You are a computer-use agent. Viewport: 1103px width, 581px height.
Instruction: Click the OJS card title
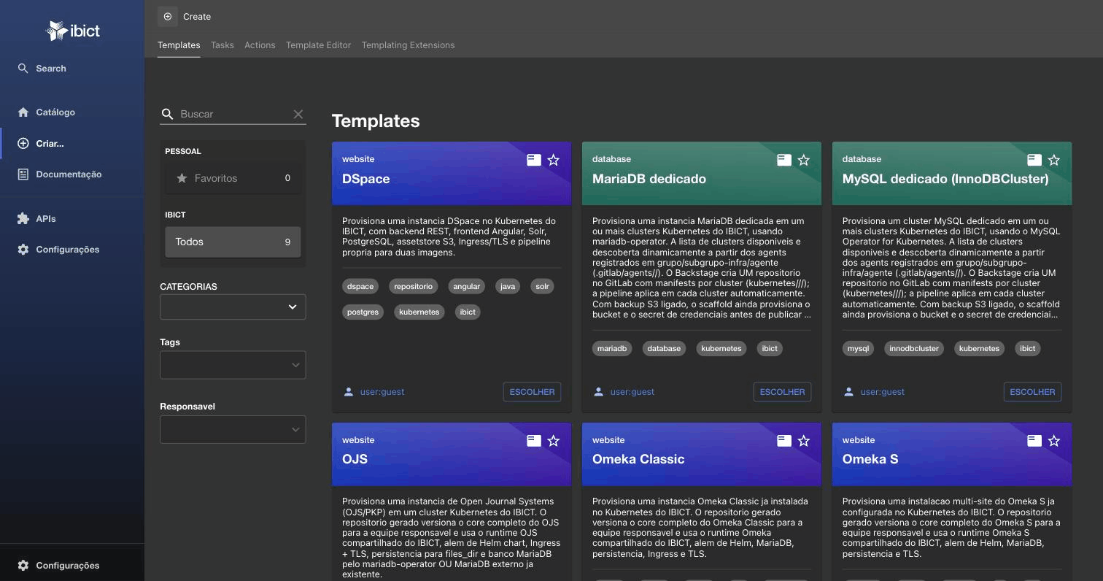click(355, 459)
